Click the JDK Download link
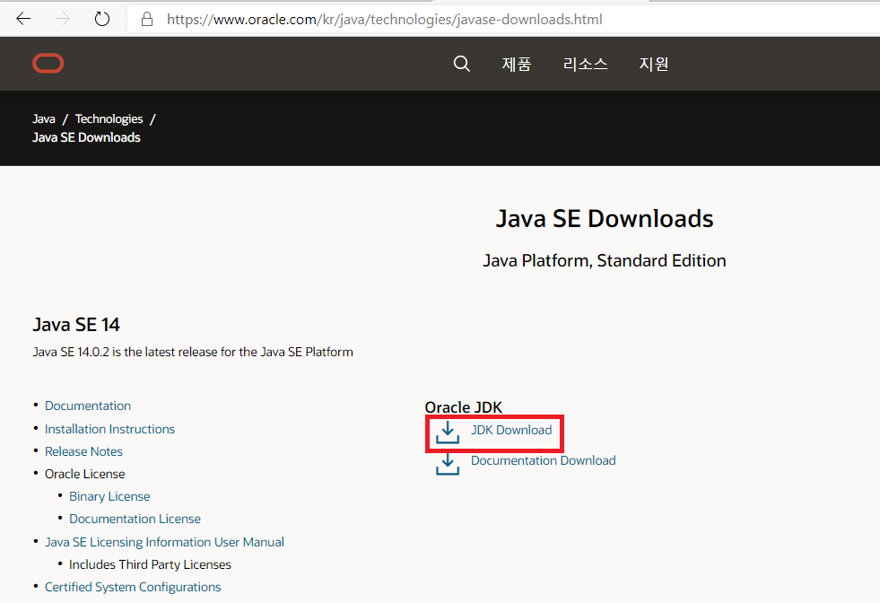This screenshot has height=603, width=880. tap(511, 430)
